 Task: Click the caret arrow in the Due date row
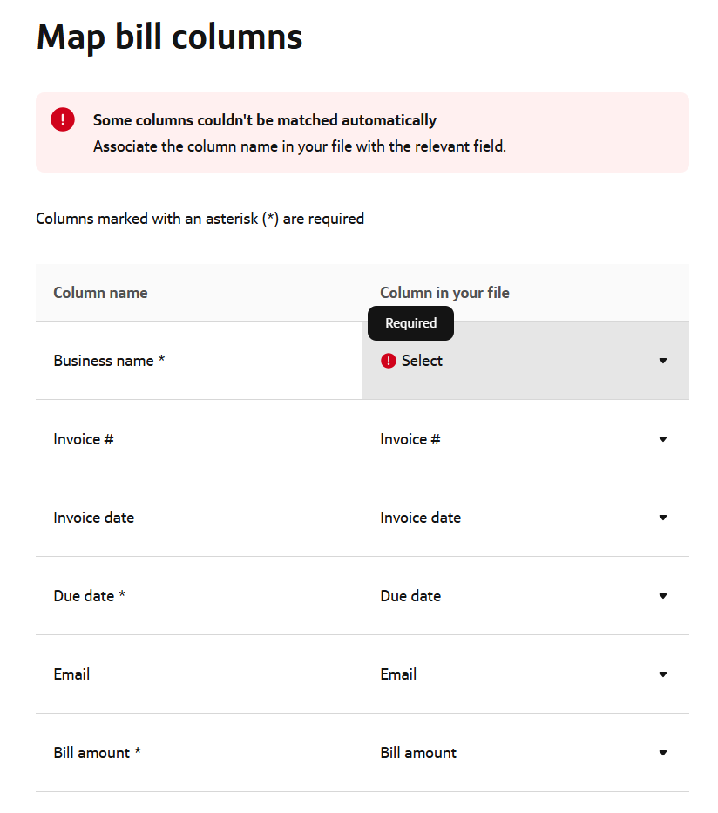click(x=663, y=596)
